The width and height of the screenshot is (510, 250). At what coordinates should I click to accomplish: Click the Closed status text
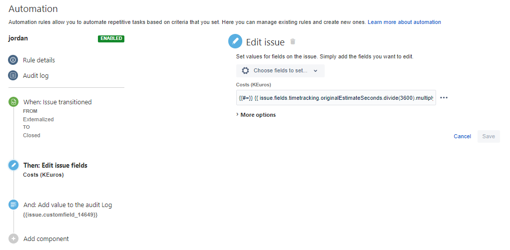click(31, 135)
